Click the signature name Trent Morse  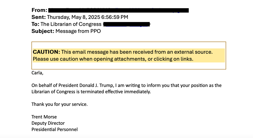44,117
